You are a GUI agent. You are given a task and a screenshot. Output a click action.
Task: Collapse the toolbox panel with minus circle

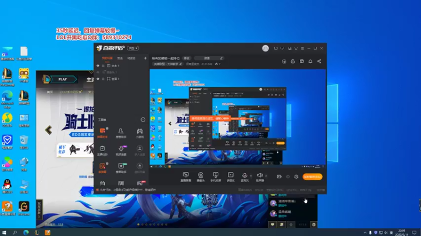click(x=143, y=120)
